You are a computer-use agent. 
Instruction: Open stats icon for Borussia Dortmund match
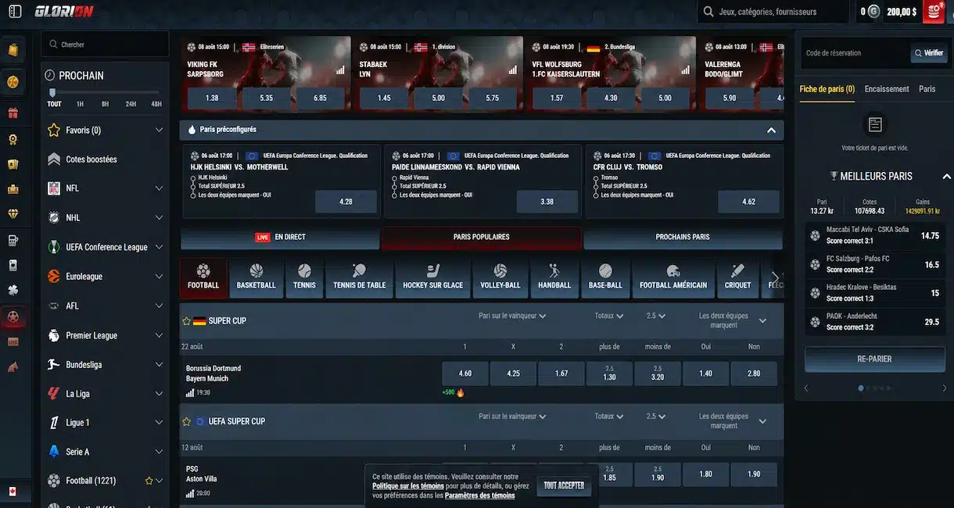pos(190,393)
